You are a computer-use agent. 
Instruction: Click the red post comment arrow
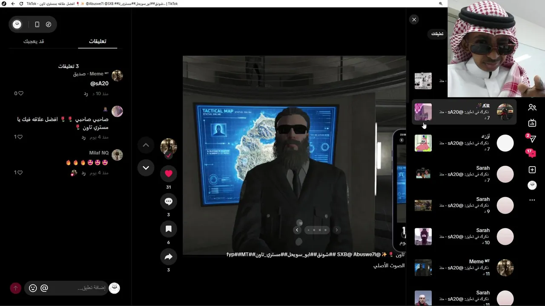click(15, 288)
